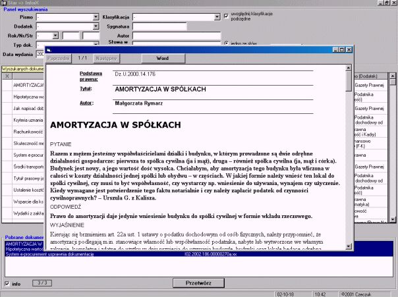
Task: Select the Ustalenie kosztó result row
Action: 23,190
